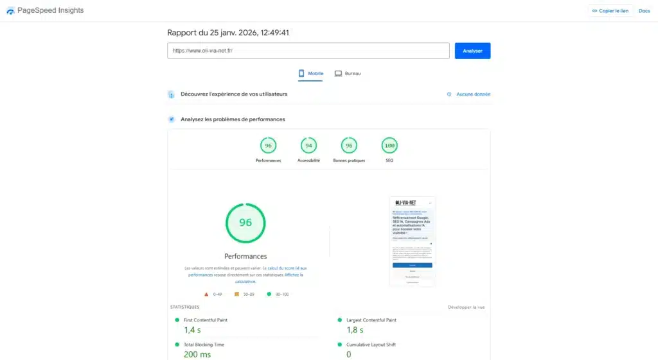The image size is (658, 360).
Task: Click the Copier le lien button
Action: pos(610,11)
